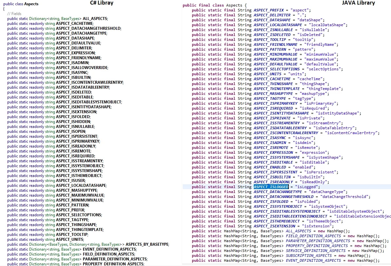Image resolution: width=391 pixels, height=266 pixels.
Task: Click ASPECT_ISSYSTEMSHAPE constant in the Java code
Action: [x=277, y=157]
